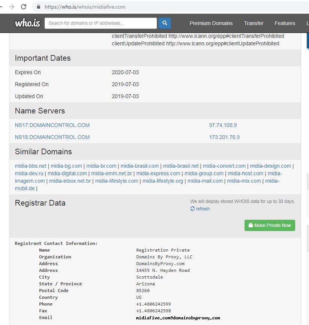
Task: Click the who.is logo
Action: [28, 23]
